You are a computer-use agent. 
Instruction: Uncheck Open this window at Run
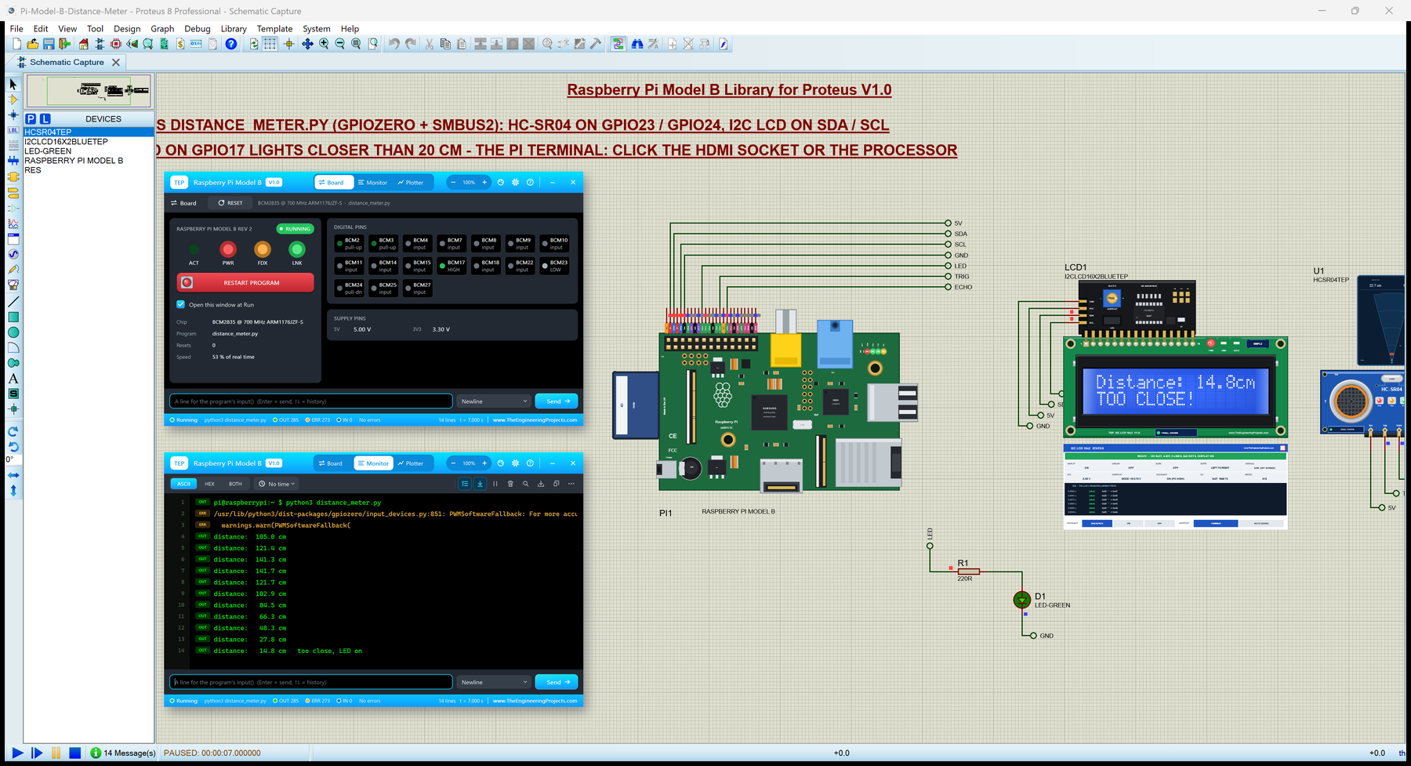coord(181,304)
